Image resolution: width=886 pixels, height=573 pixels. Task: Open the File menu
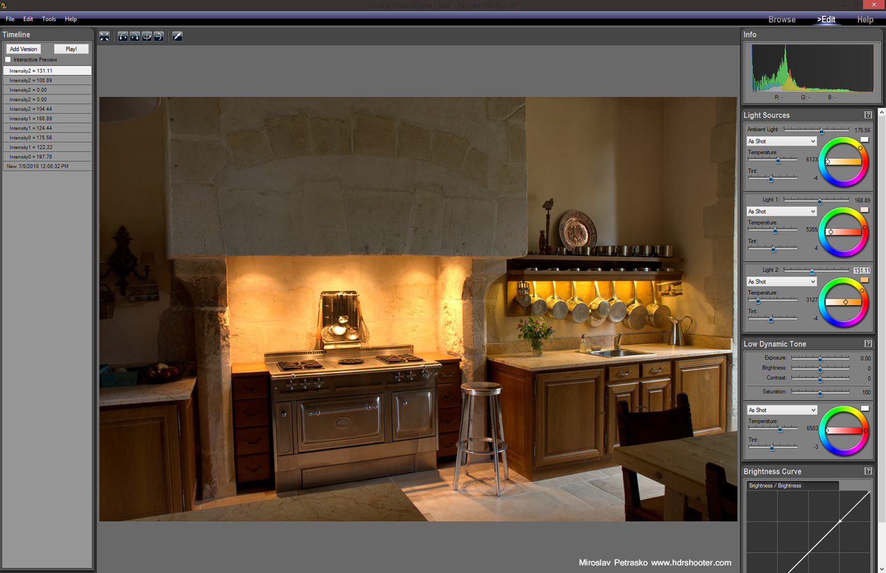10,19
